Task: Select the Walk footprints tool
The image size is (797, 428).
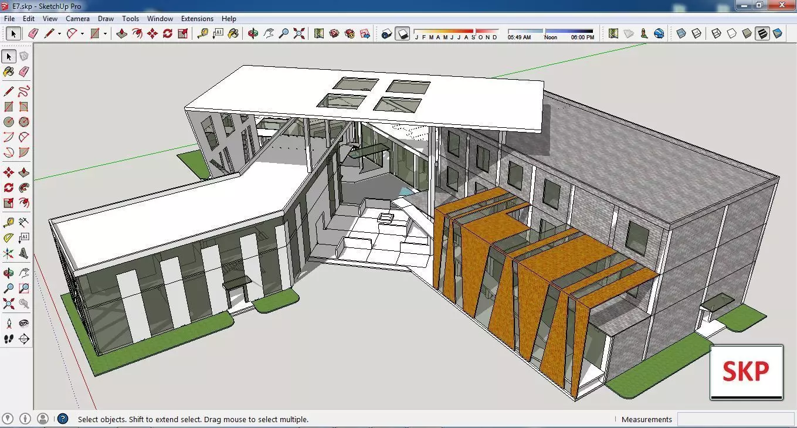Action: point(8,339)
